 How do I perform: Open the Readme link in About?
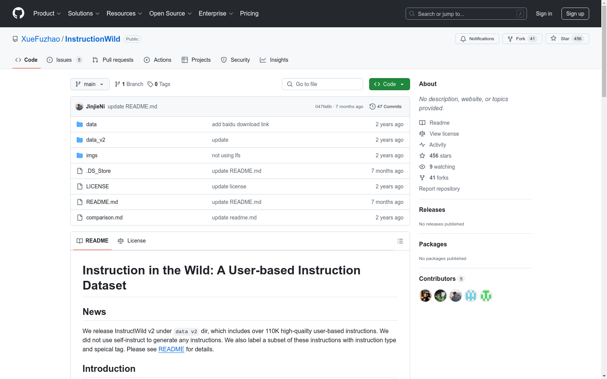(434, 123)
